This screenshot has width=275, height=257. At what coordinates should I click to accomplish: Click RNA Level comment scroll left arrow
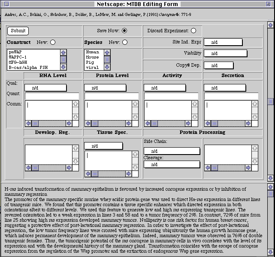pos(28,124)
